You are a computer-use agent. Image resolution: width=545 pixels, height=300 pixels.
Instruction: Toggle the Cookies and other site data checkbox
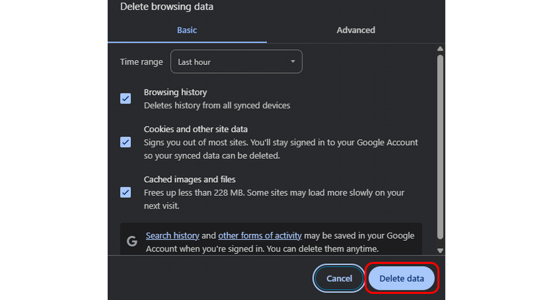click(125, 142)
